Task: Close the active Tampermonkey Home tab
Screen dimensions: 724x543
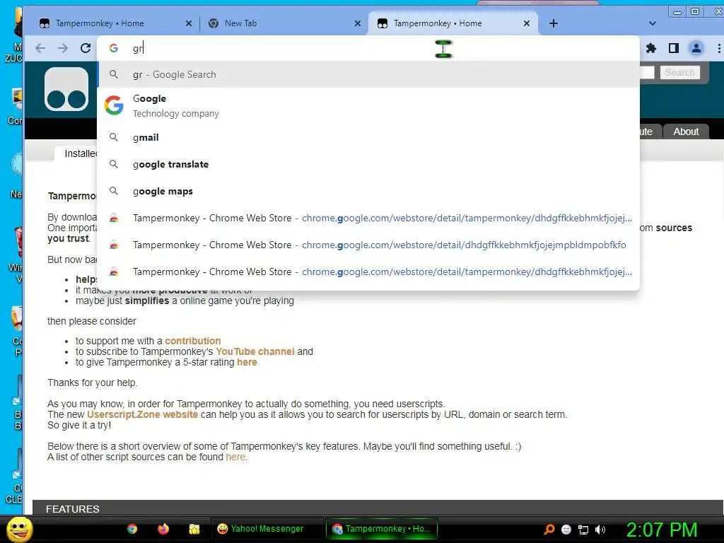Action: [x=526, y=23]
